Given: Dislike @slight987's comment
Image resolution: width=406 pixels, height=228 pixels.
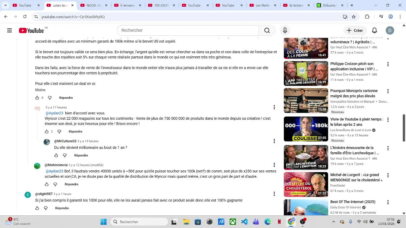Looking at the screenshot, I should click(x=46, y=208).
